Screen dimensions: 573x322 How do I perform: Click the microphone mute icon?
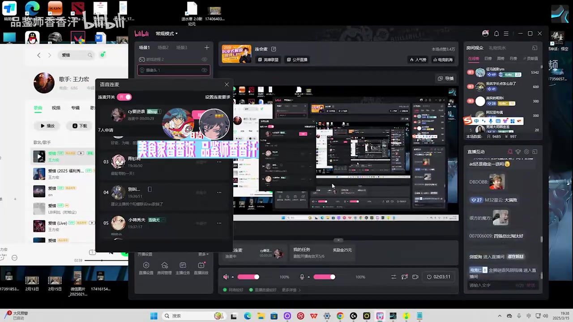tap(302, 277)
